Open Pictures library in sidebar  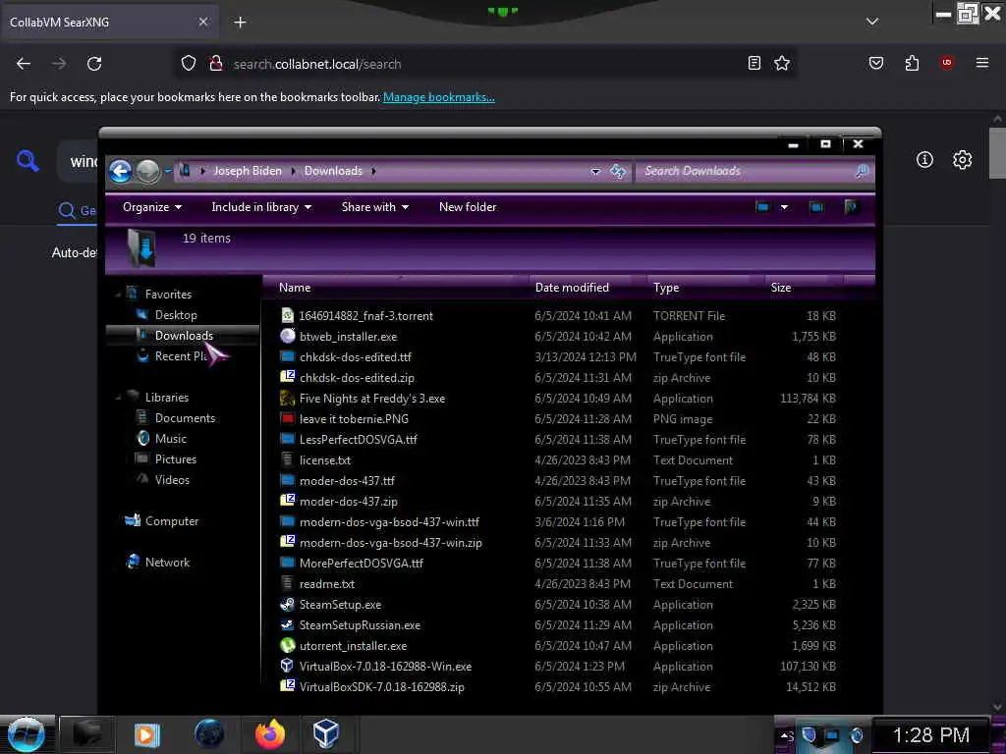(x=175, y=459)
